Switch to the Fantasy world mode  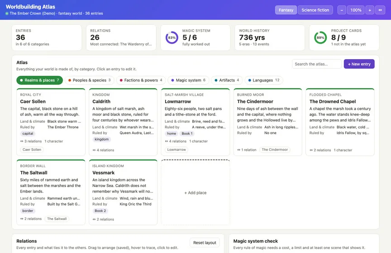click(286, 10)
